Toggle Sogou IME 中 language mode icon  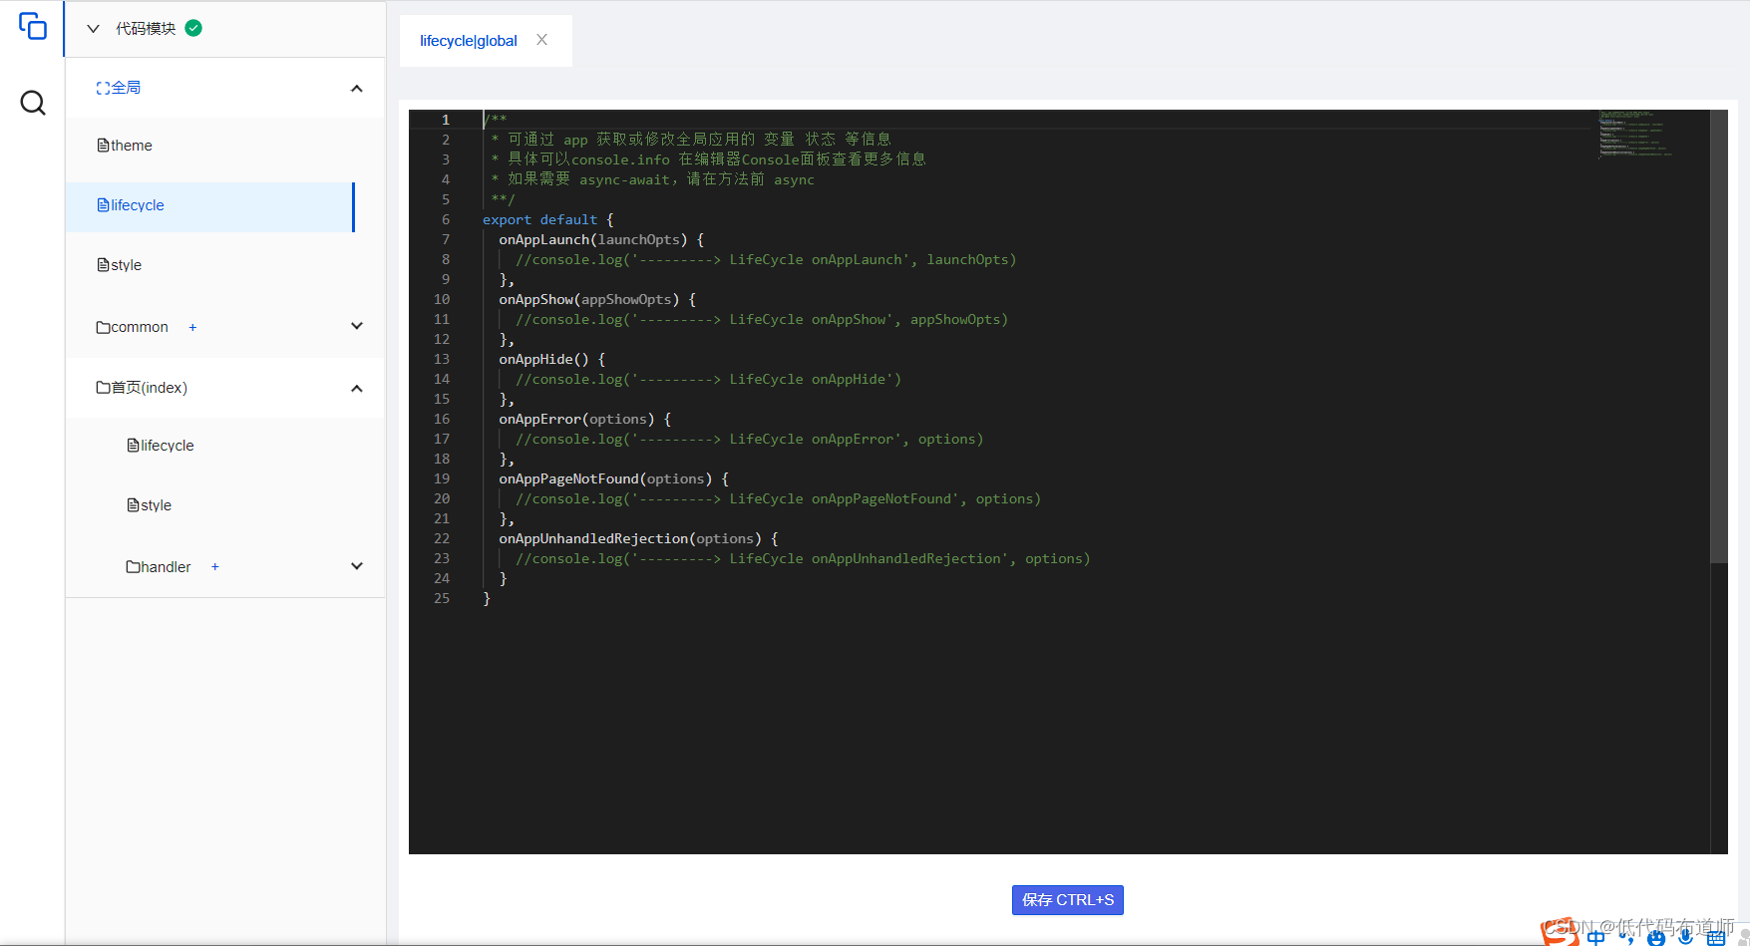coord(1596,937)
